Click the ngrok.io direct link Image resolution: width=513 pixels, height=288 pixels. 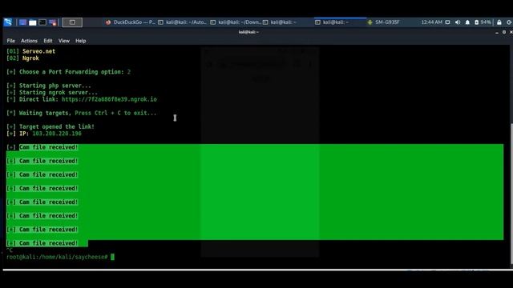tap(109, 99)
